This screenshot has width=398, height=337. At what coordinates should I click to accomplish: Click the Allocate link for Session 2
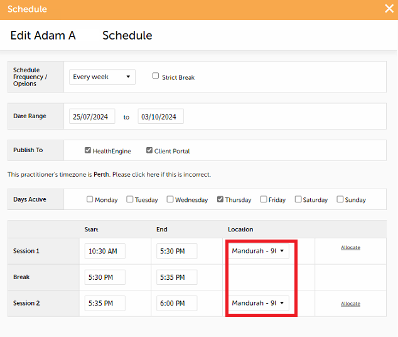click(350, 304)
